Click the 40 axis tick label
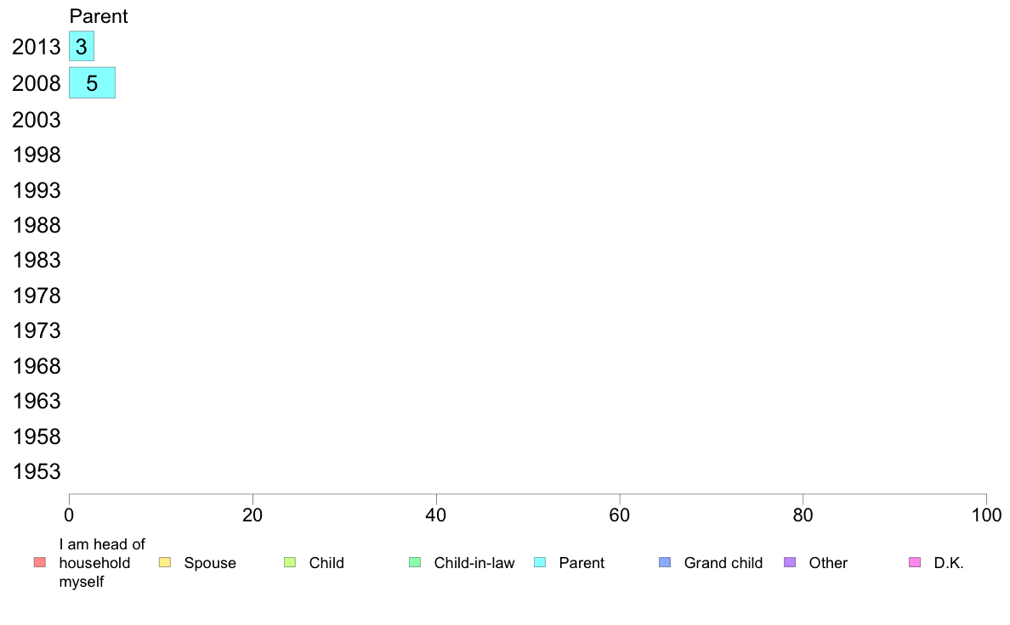 436,515
